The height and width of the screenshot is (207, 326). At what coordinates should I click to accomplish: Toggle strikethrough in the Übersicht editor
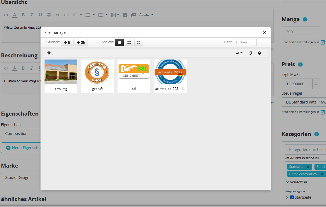click(x=49, y=15)
